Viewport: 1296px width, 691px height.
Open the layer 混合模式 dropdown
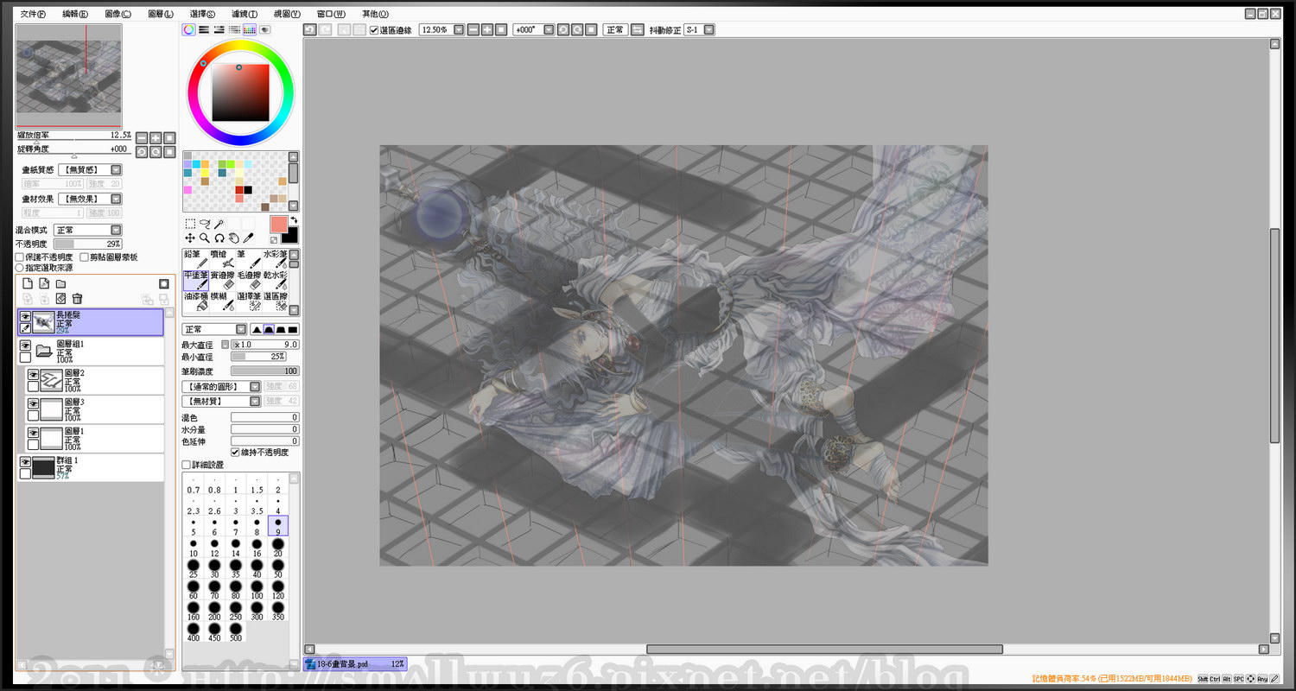[87, 231]
